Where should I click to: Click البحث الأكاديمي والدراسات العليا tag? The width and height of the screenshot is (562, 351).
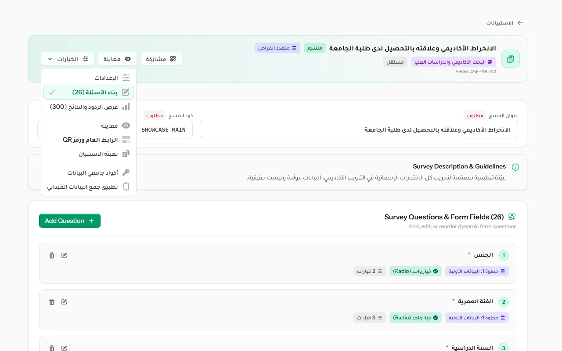pos(454,62)
